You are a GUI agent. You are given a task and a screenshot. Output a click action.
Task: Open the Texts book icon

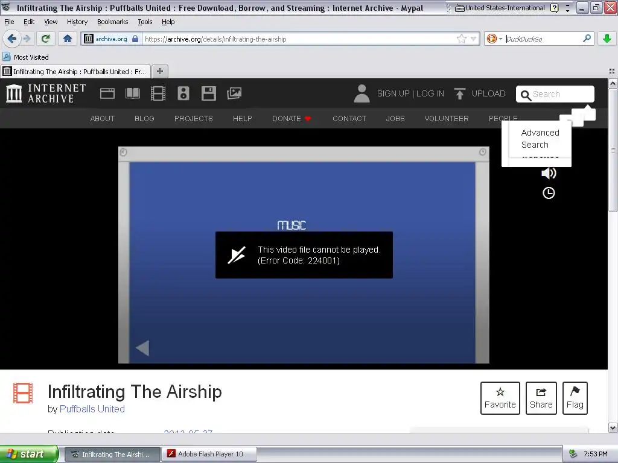(x=132, y=93)
